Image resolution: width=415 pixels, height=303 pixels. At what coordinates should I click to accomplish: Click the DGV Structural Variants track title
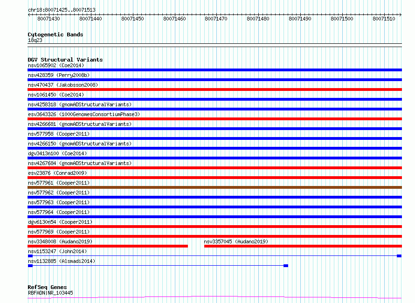[x=65, y=60]
